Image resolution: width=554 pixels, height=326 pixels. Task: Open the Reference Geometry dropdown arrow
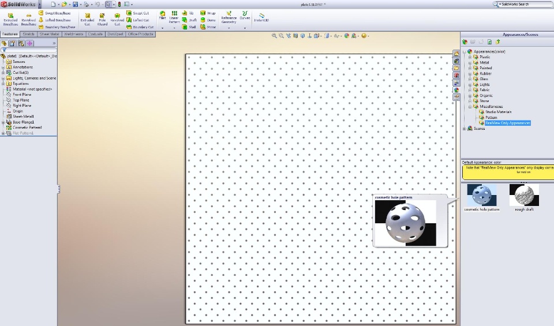(229, 28)
